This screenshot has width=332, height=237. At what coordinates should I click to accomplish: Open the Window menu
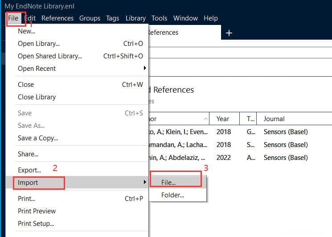pos(186,18)
